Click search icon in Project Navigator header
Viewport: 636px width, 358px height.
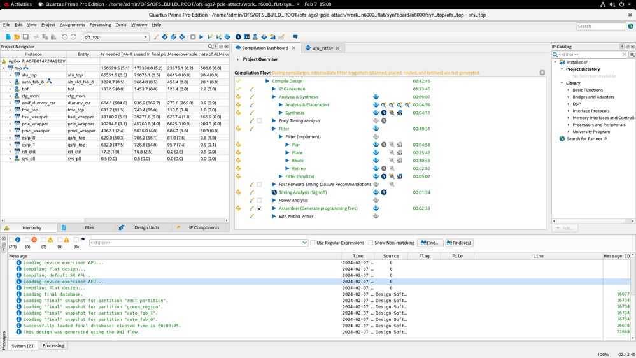tap(210, 47)
